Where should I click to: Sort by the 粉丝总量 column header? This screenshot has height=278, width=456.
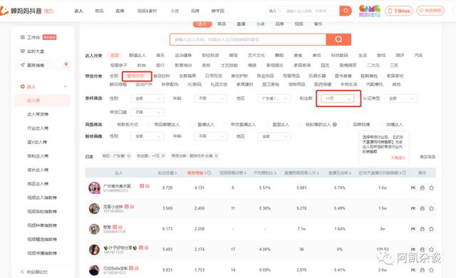pyautogui.click(x=167, y=173)
